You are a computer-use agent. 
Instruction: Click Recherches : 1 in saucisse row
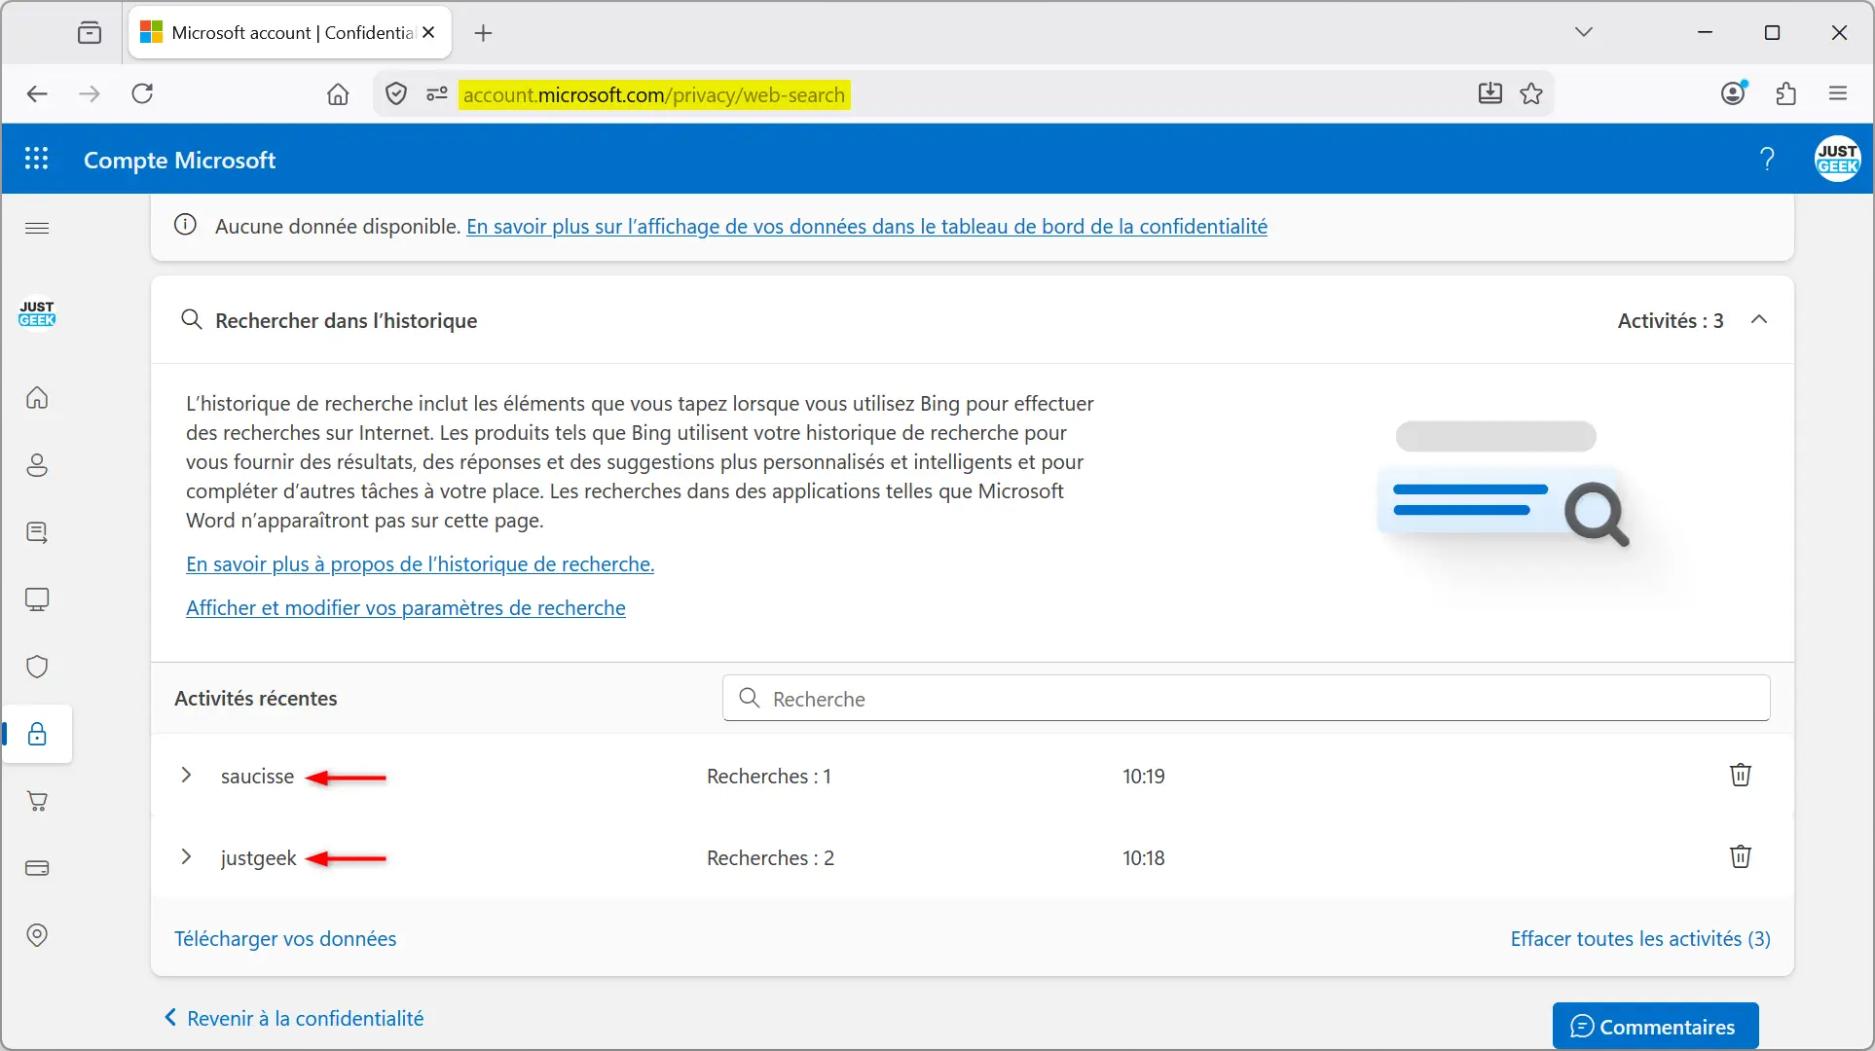(x=769, y=777)
